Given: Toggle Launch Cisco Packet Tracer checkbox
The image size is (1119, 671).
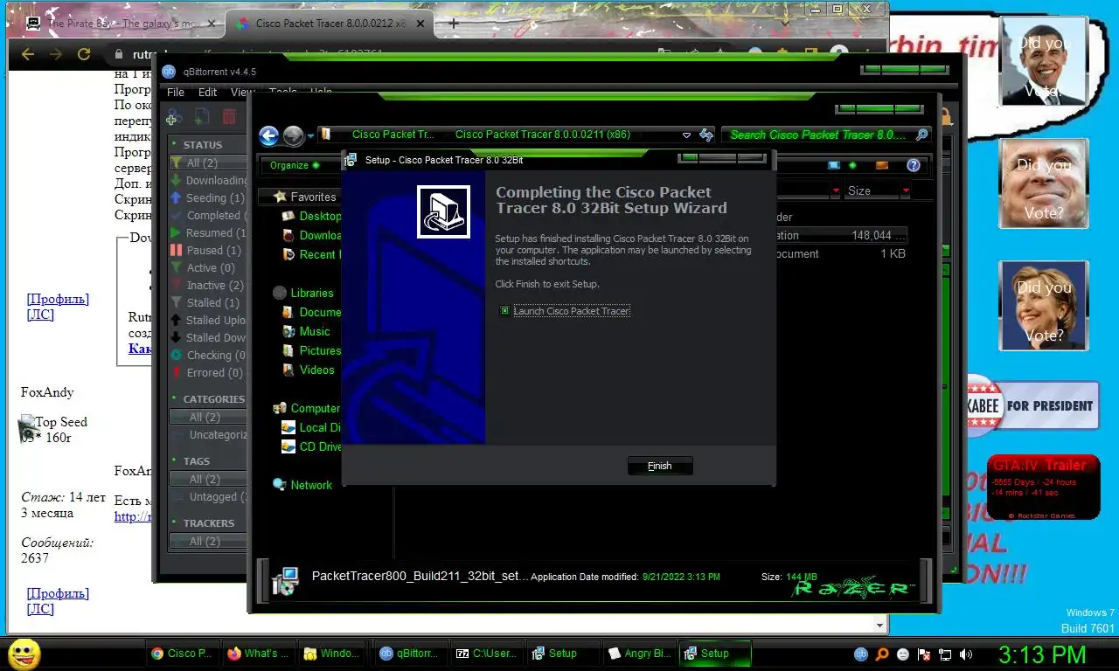Looking at the screenshot, I should tap(504, 311).
